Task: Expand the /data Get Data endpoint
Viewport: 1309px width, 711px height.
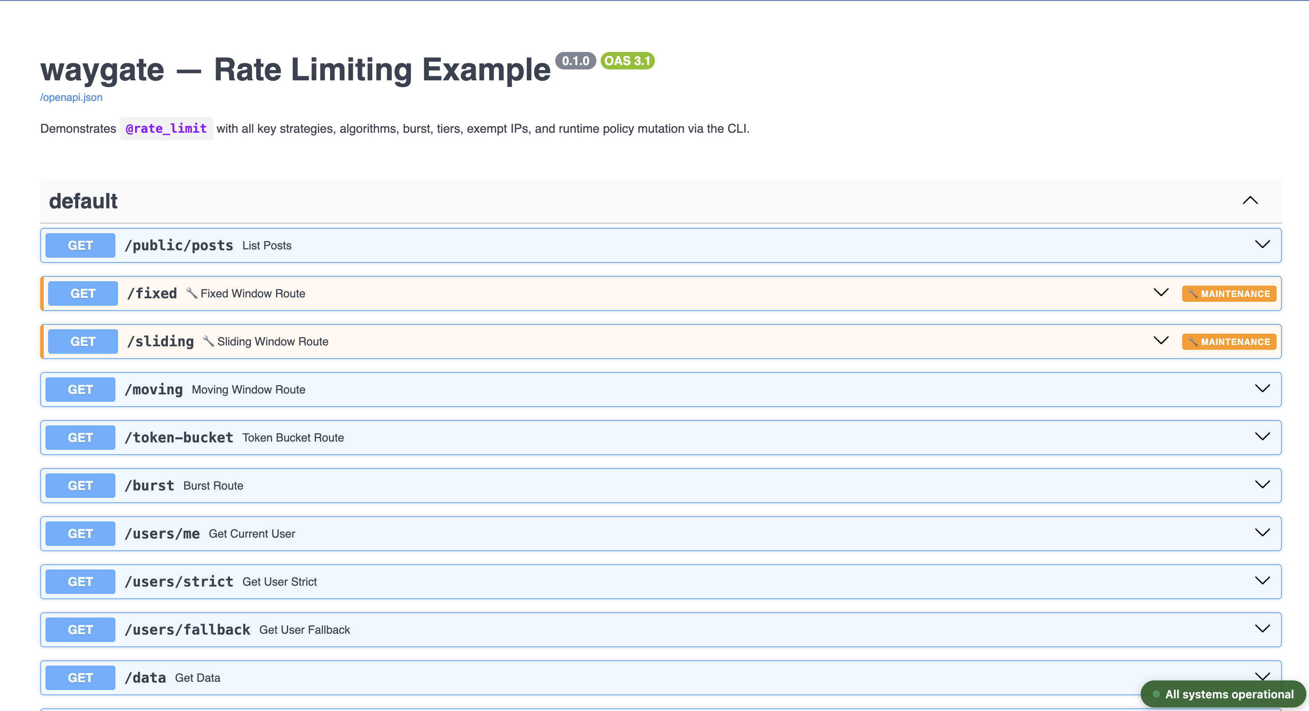Action: point(1262,677)
